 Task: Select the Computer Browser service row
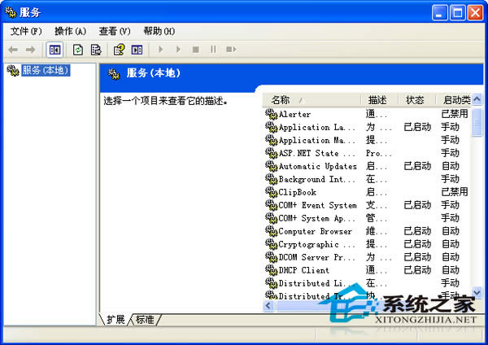[314, 232]
